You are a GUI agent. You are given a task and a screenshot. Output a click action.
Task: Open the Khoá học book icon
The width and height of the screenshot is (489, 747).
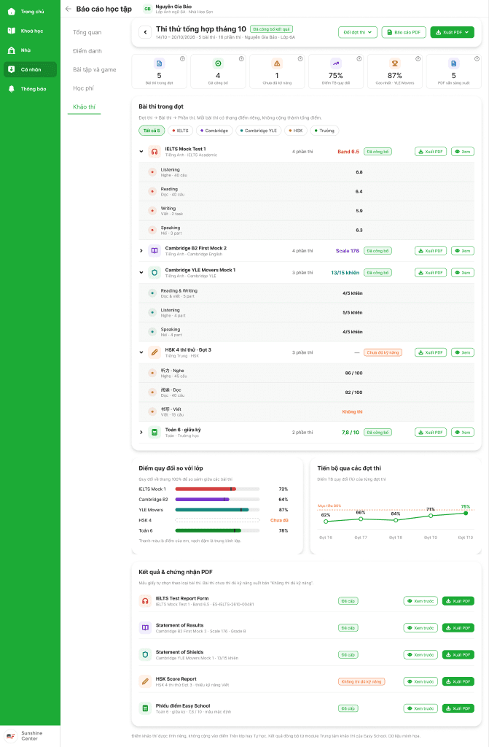(x=12, y=31)
